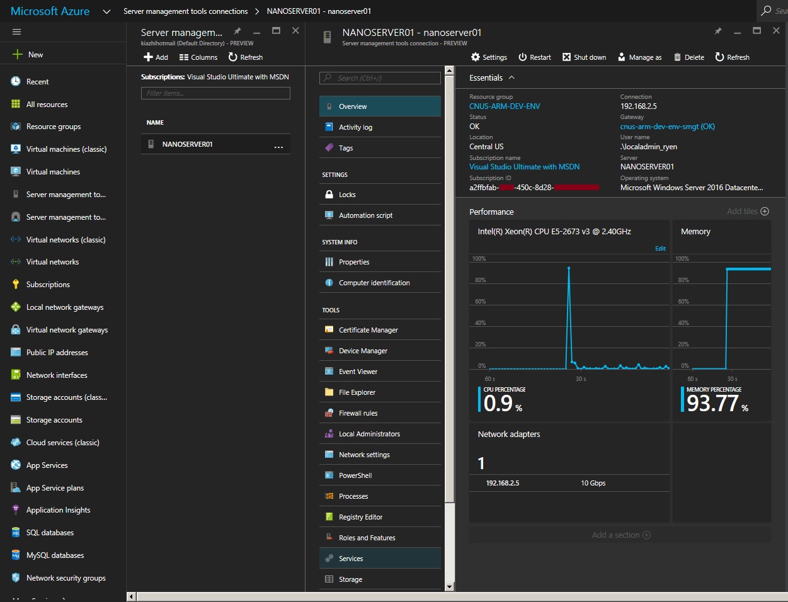Open App Services globe icon

[16, 465]
